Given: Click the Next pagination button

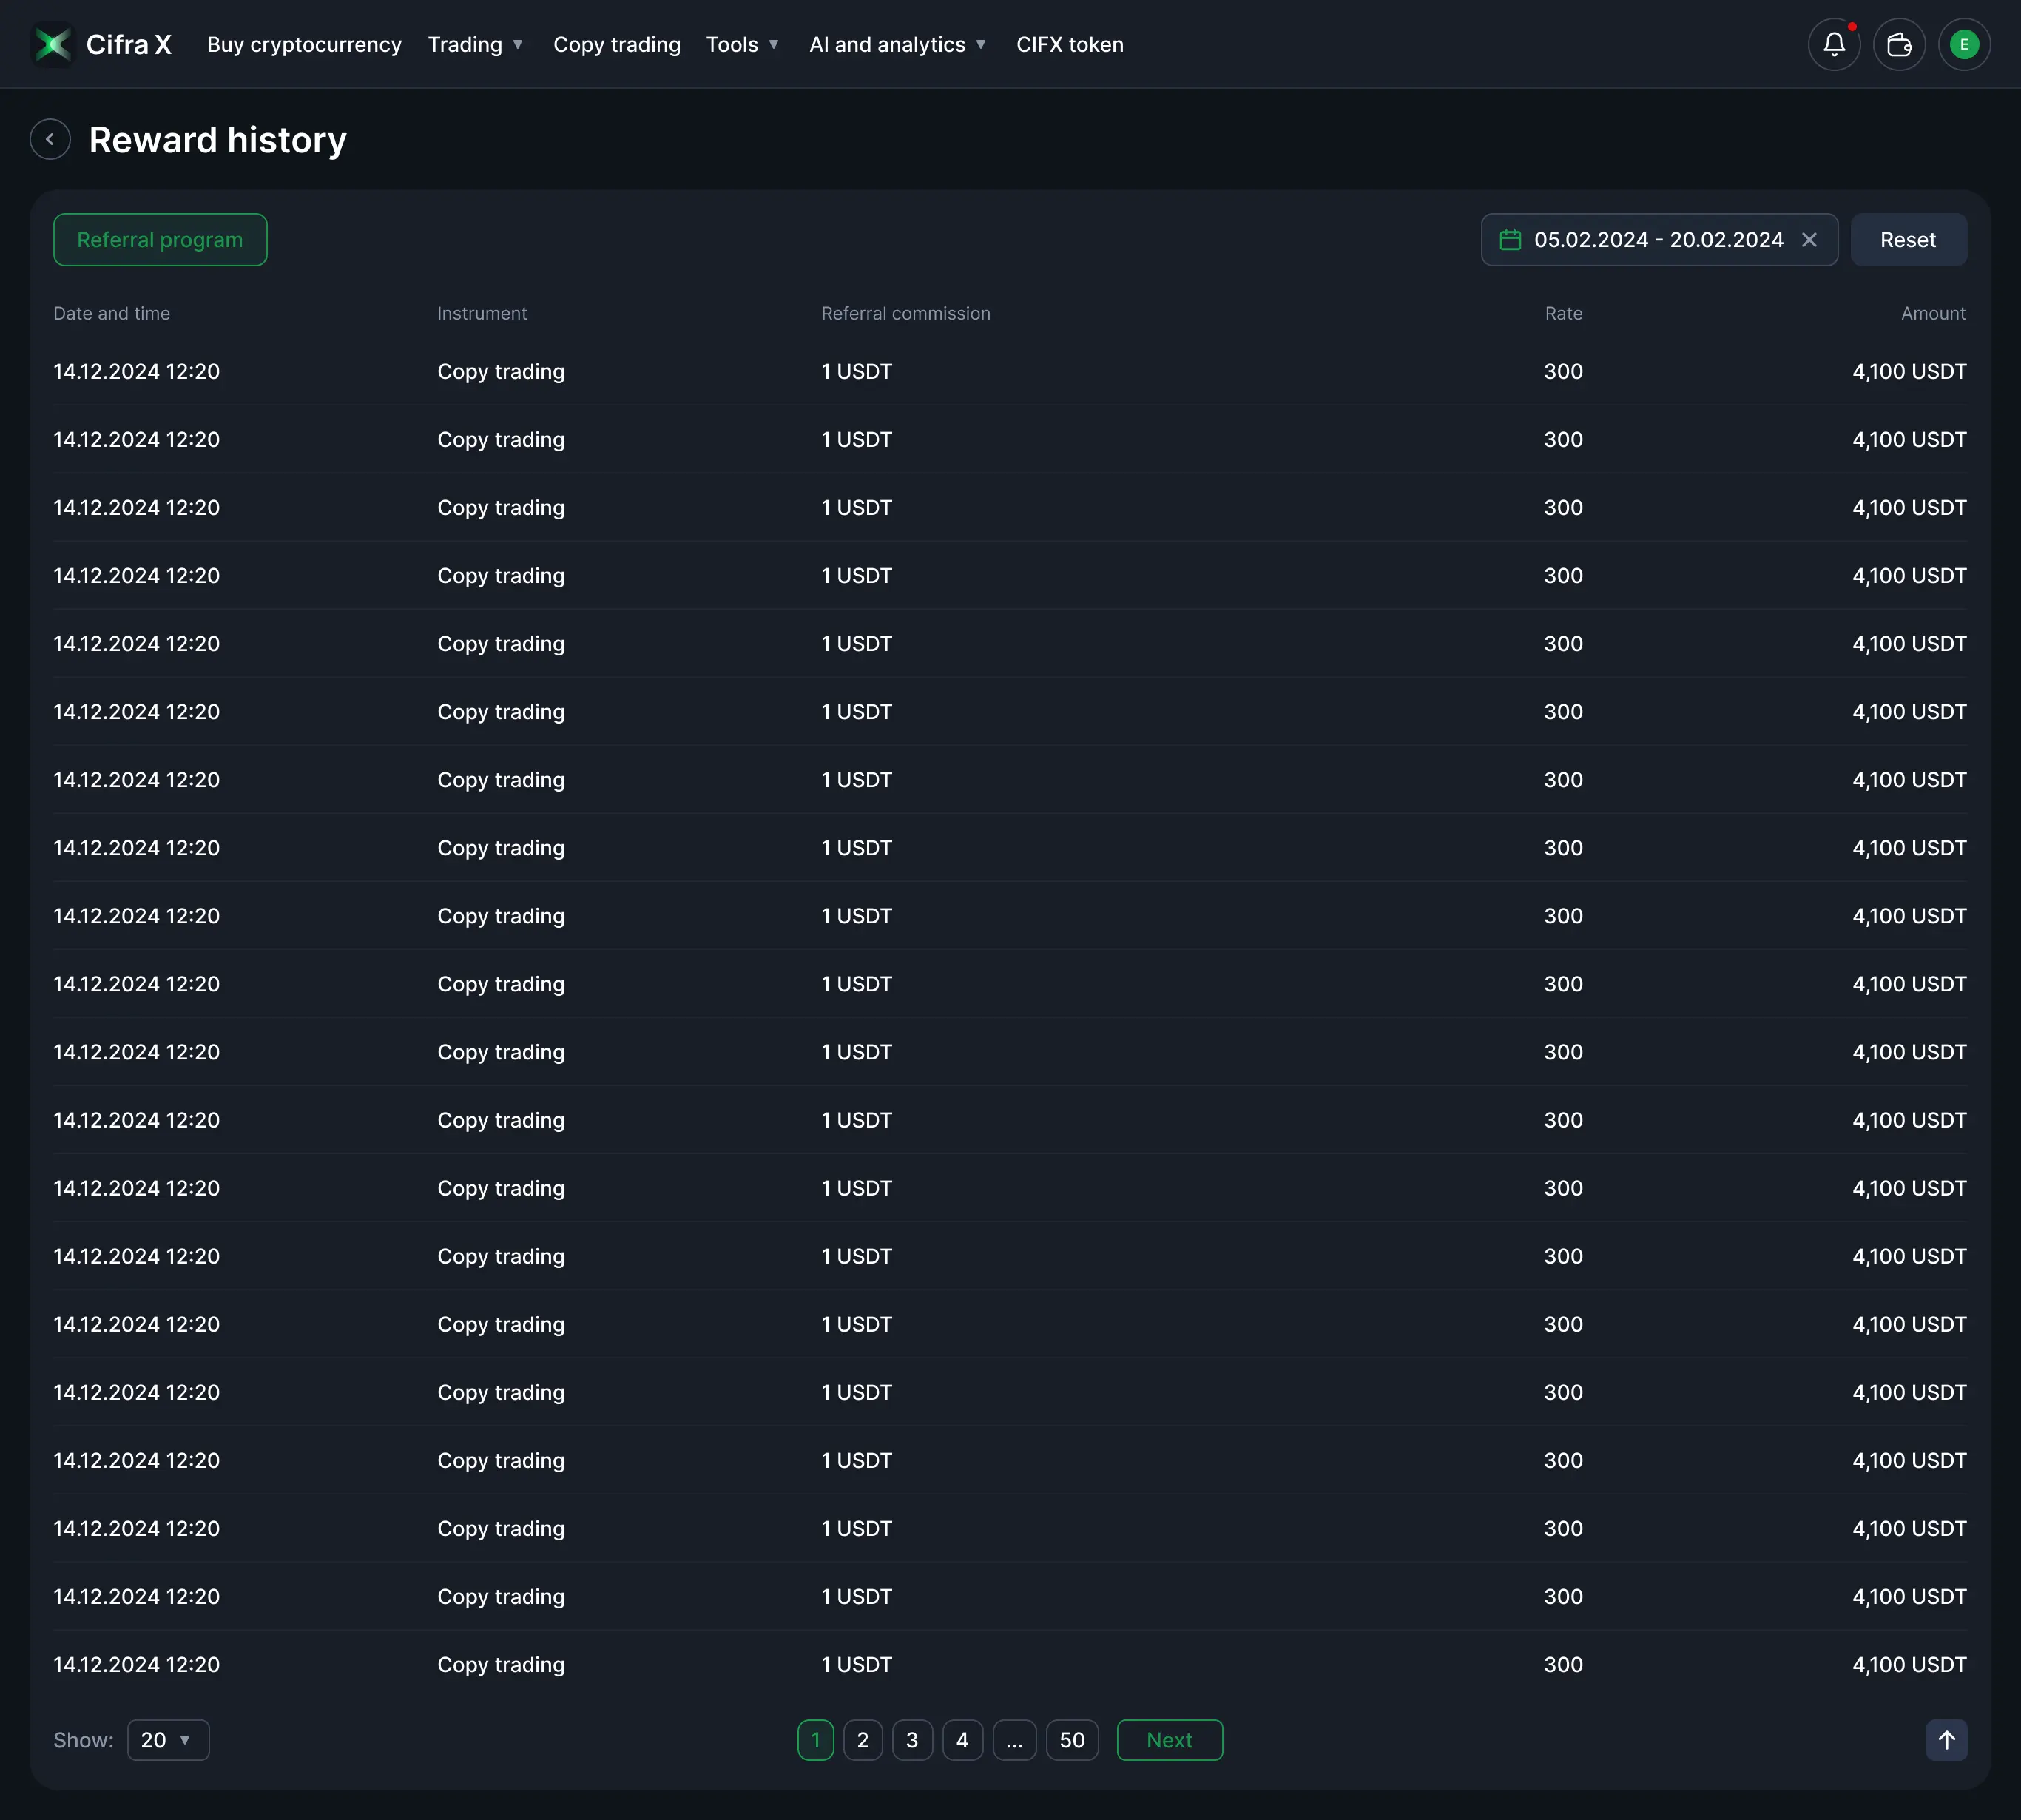Looking at the screenshot, I should point(1168,1740).
